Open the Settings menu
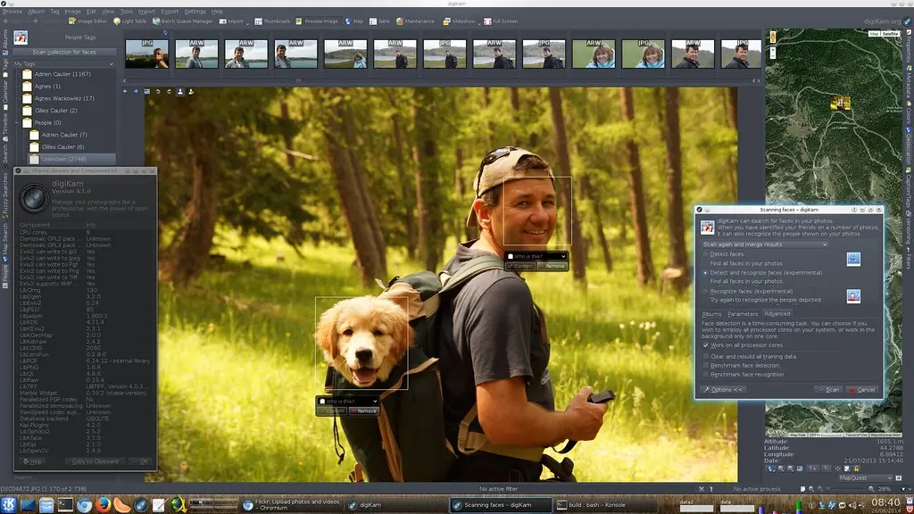The image size is (914, 514). [x=195, y=11]
